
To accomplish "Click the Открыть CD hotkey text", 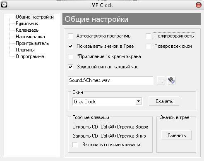I will coord(110,127).
